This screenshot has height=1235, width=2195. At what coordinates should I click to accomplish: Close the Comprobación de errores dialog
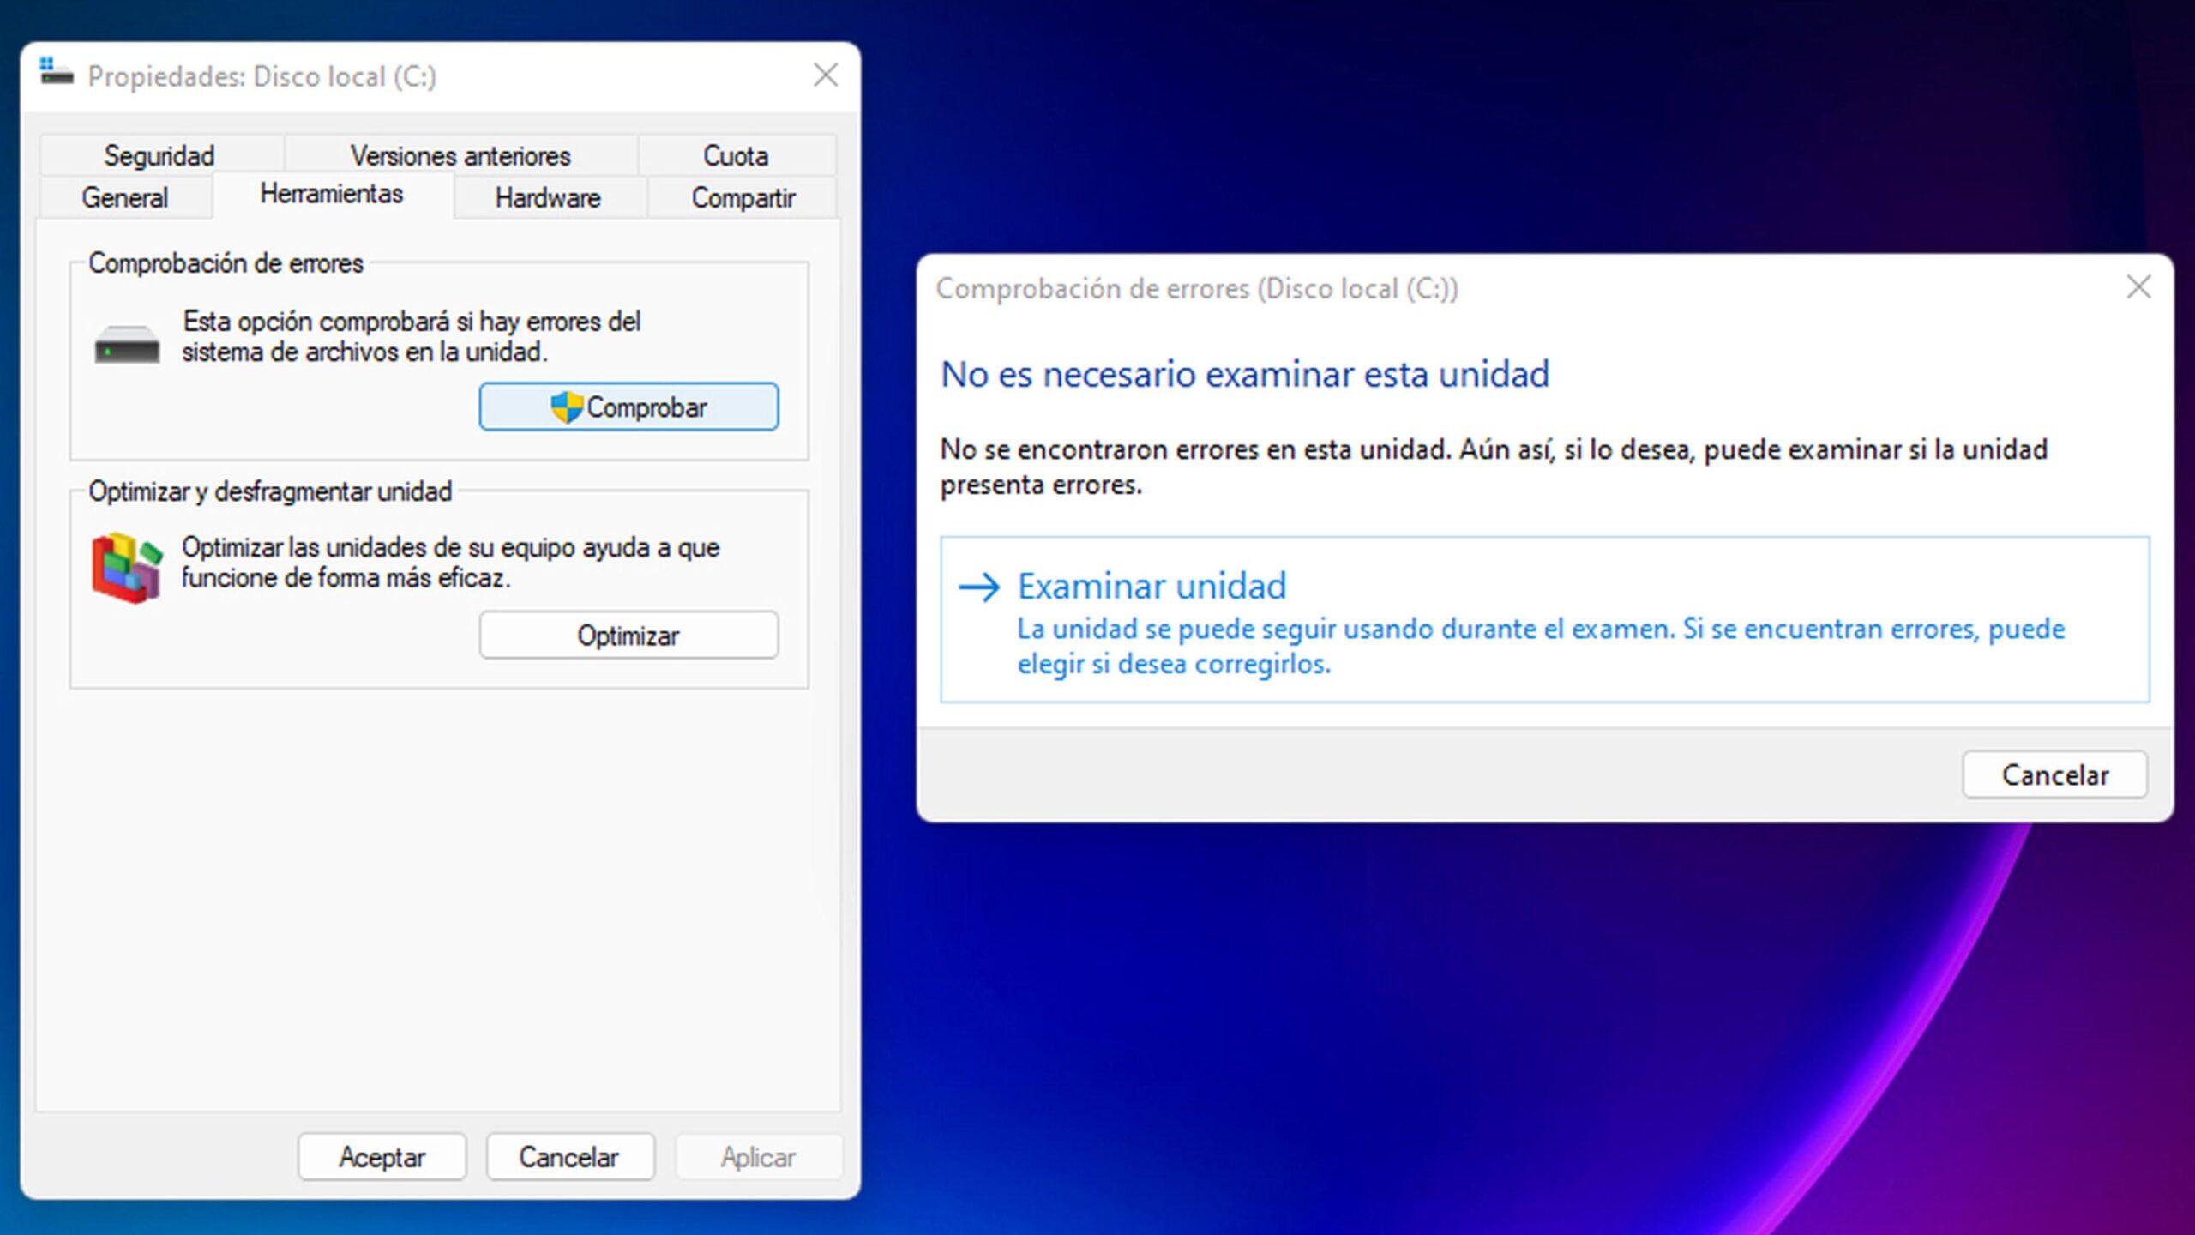click(2138, 287)
